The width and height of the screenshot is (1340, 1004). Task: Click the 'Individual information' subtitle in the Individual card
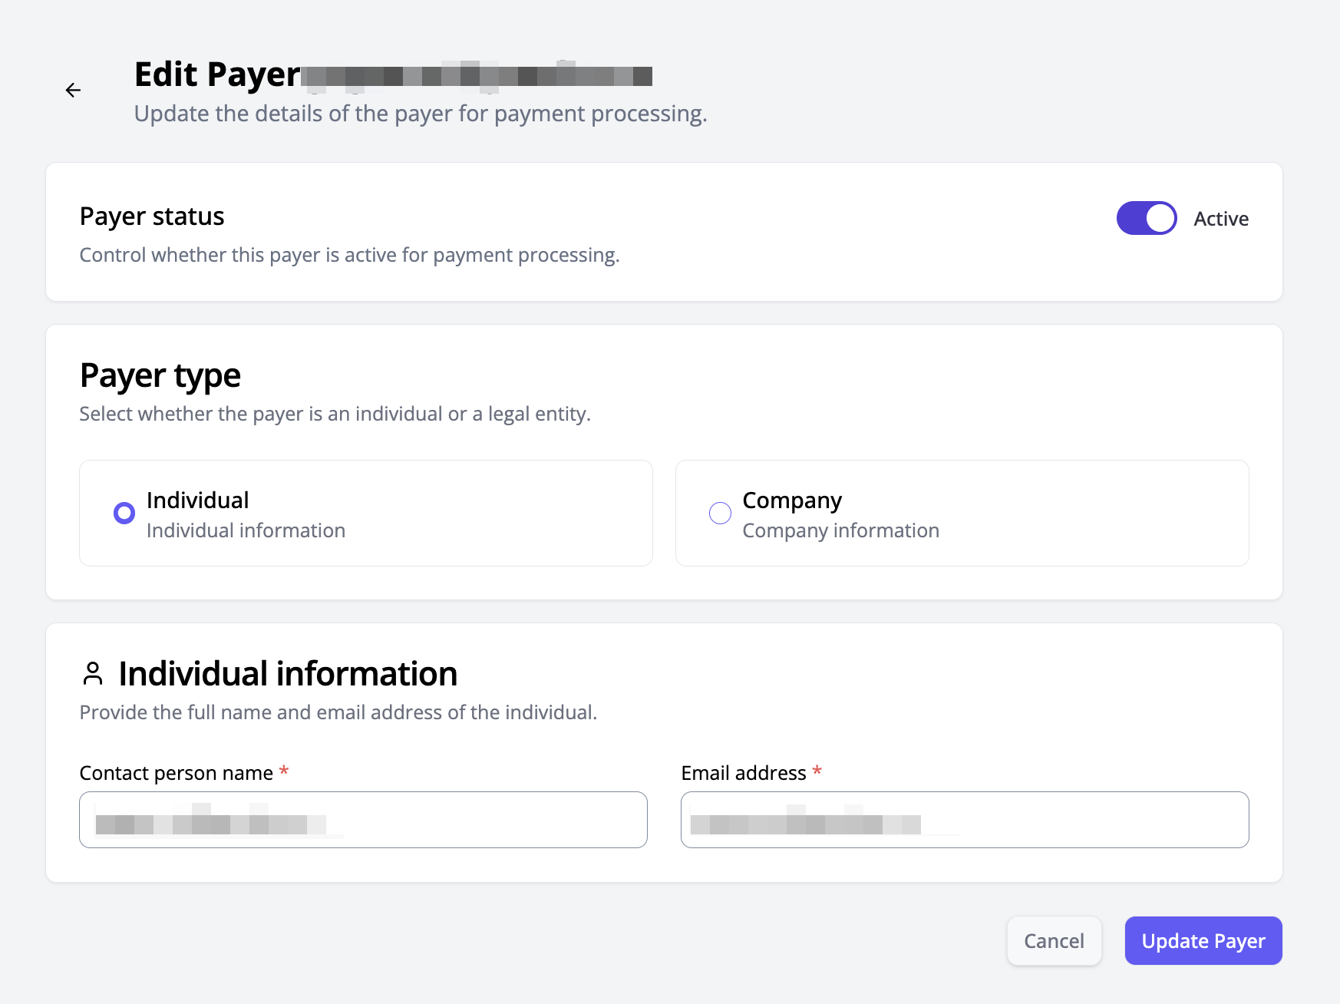pos(246,530)
